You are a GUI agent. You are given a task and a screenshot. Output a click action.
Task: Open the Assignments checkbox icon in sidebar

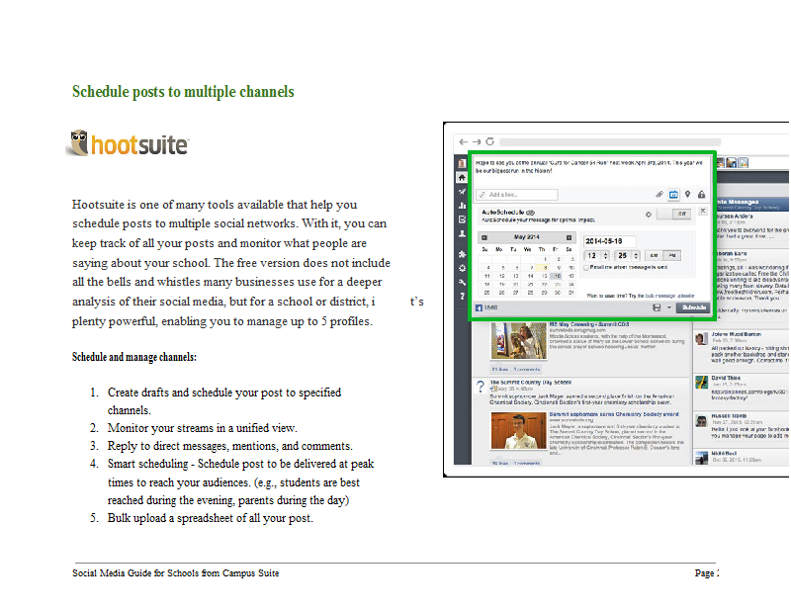click(x=462, y=219)
